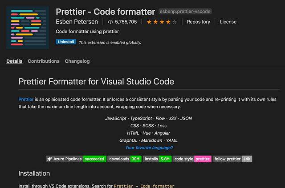Image resolution: width=285 pixels, height=188 pixels.
Task: Open the Repository link
Action: coord(198,22)
